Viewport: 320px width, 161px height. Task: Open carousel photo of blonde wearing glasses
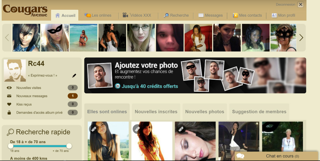pos(141,38)
